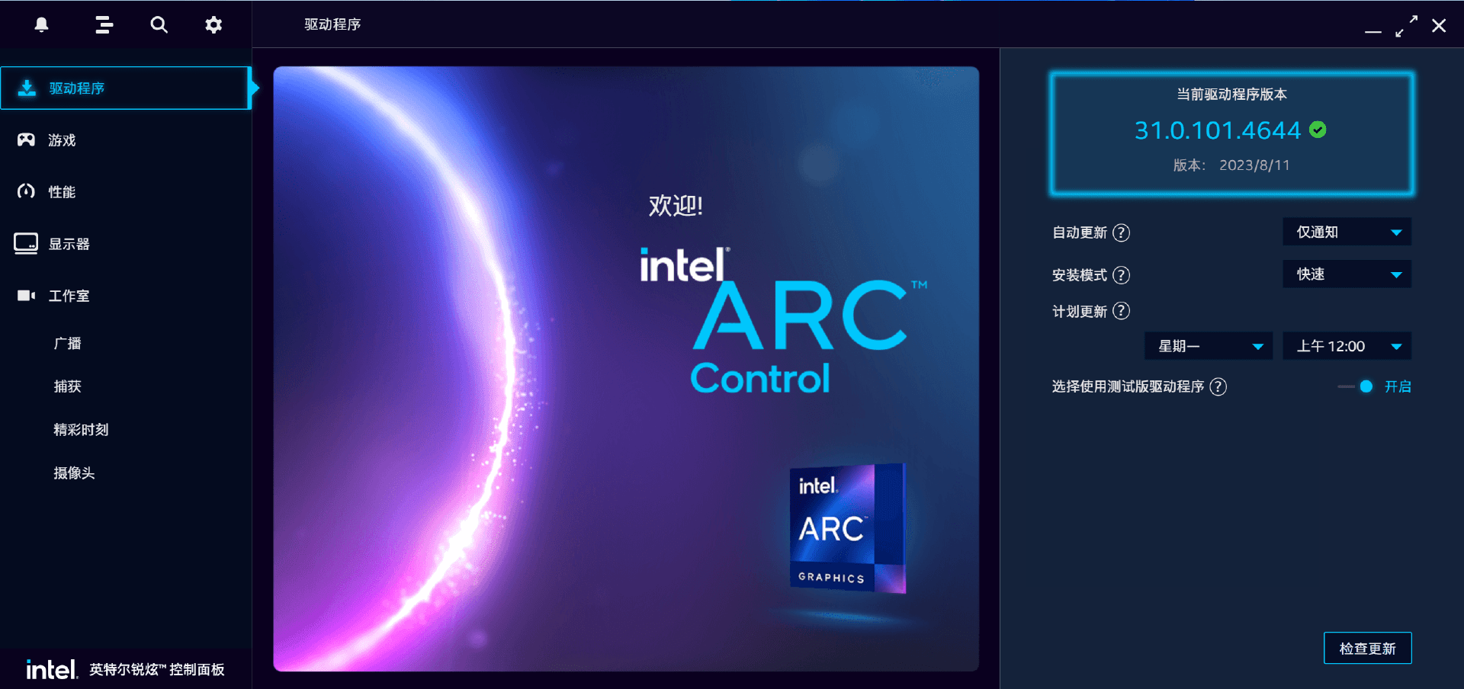Go to the 显示器 sidebar page
Viewport: 1464px width, 689px height.
pyautogui.click(x=126, y=244)
